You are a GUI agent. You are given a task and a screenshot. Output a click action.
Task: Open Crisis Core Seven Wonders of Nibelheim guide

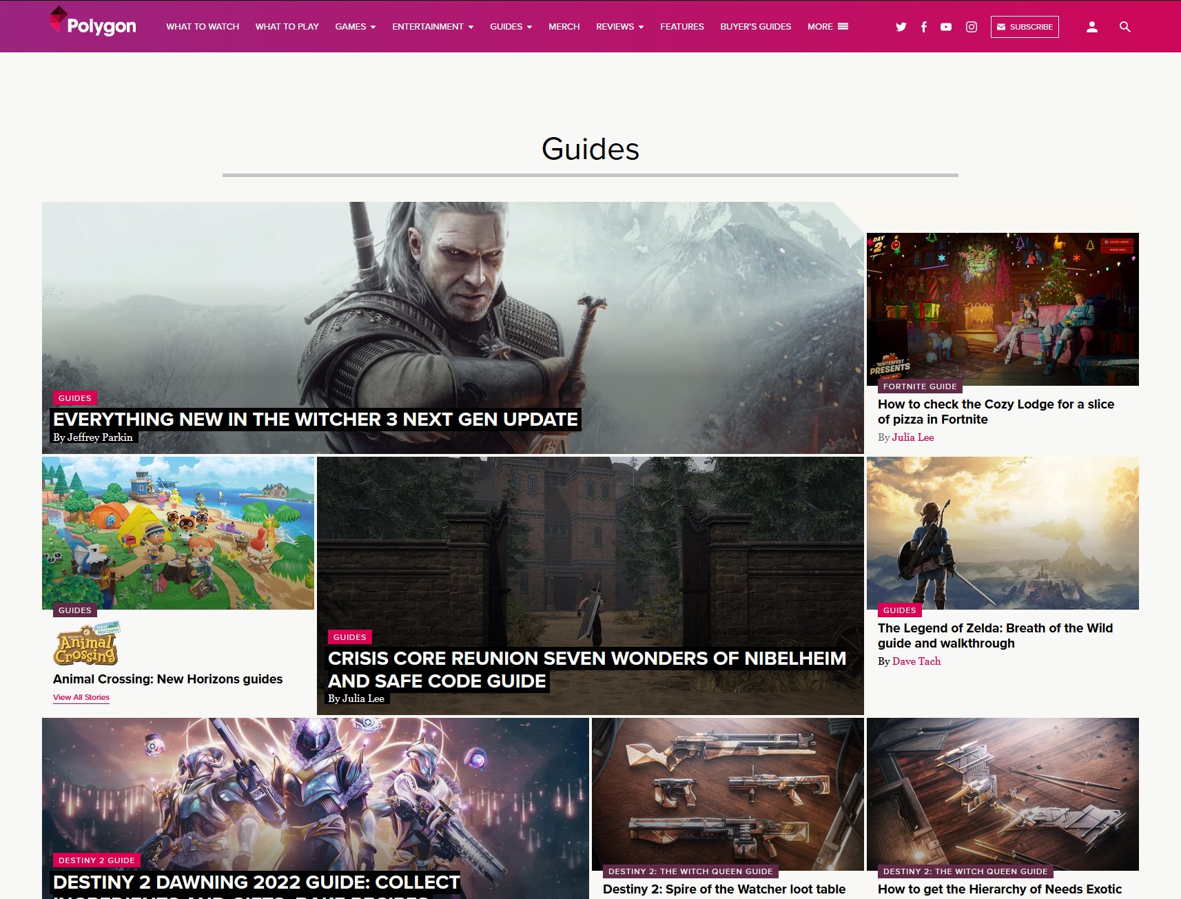[586, 670]
